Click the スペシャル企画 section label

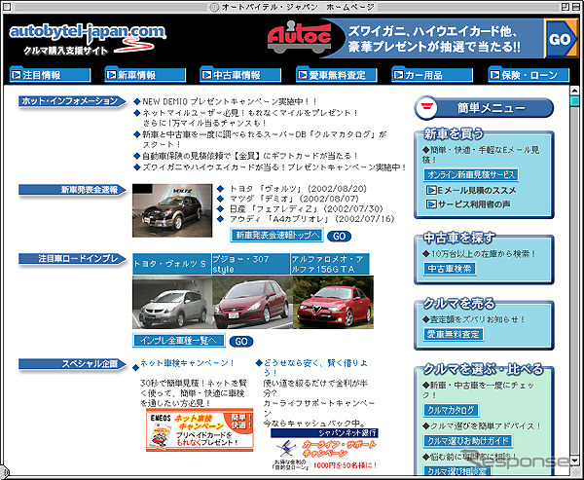click(x=72, y=364)
